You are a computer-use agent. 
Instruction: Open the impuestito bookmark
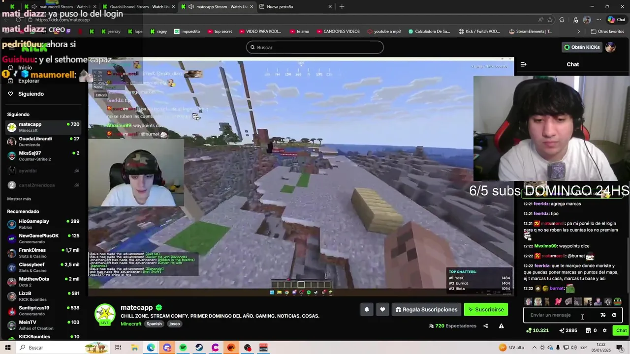tap(187, 31)
